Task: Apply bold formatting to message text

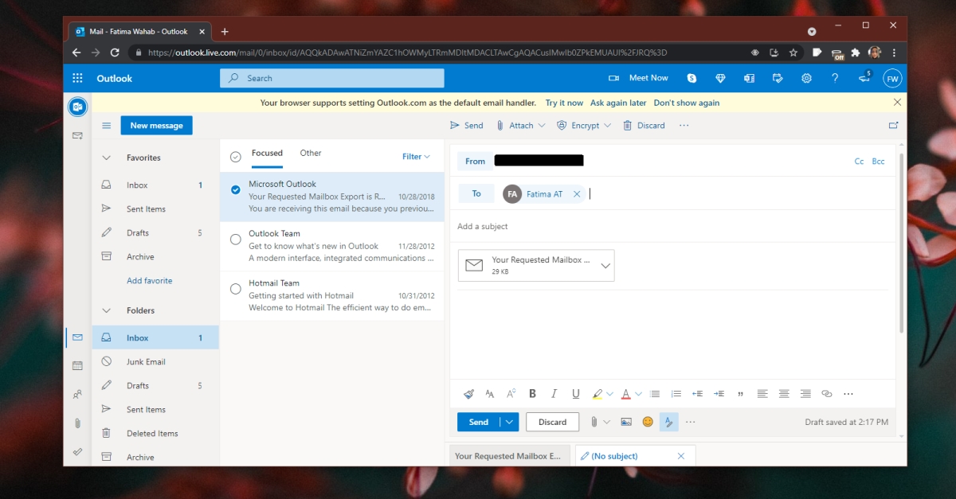Action: point(532,393)
